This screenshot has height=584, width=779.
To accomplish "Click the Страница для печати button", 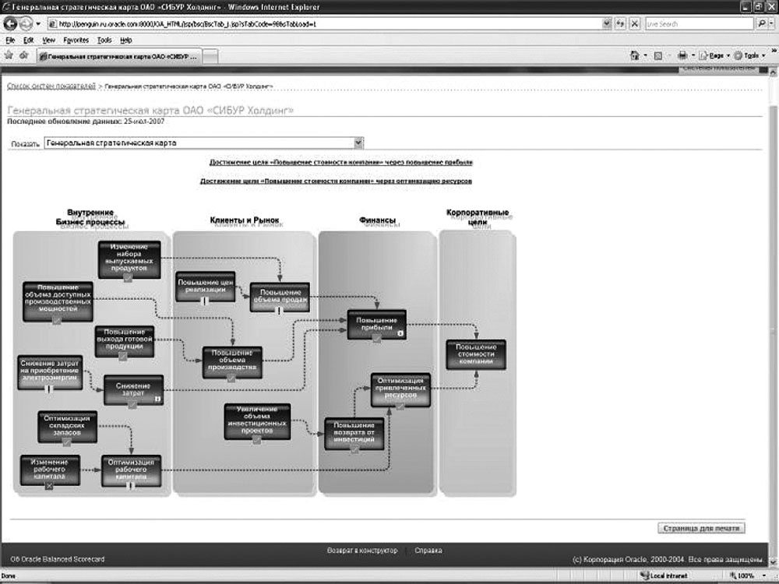I will coord(702,529).
